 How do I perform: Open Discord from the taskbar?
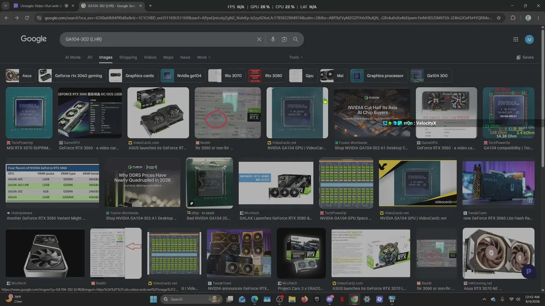(x=330, y=299)
